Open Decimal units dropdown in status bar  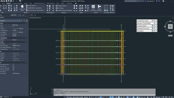point(158,97)
